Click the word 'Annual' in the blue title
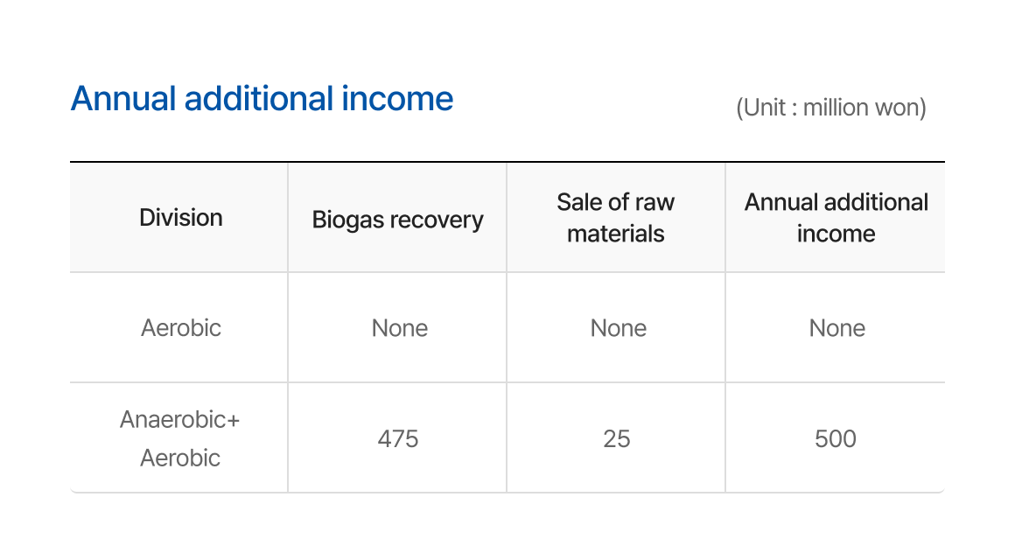The height and width of the screenshot is (560, 1015). pyautogui.click(x=123, y=99)
